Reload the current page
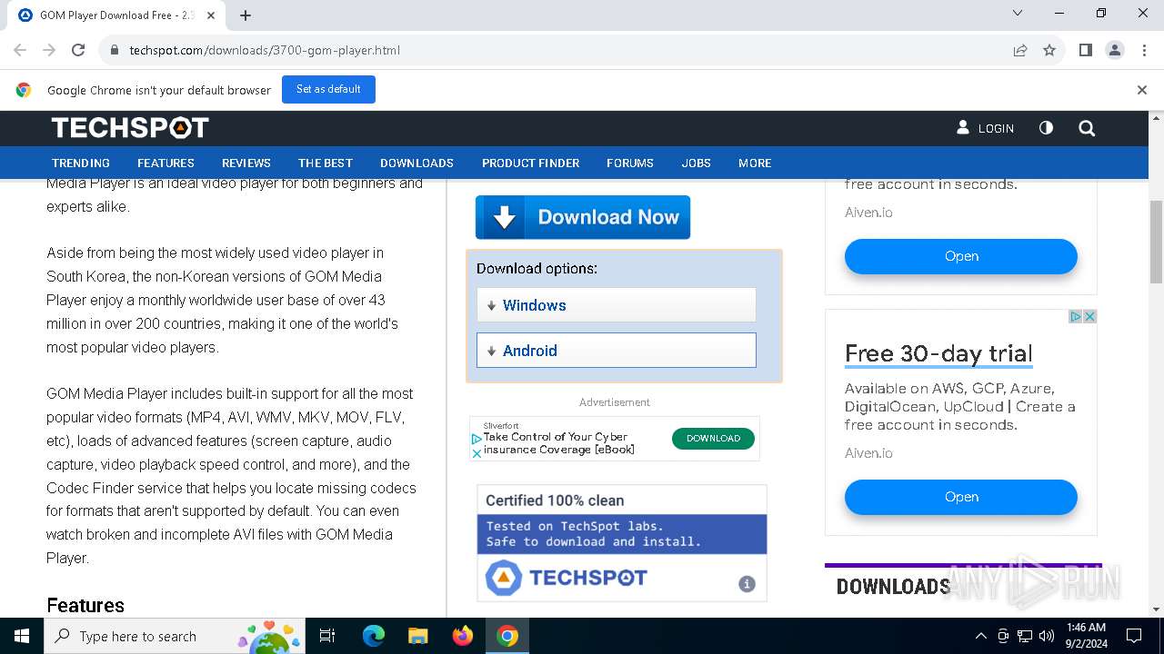This screenshot has height=654, width=1164. coord(78,50)
